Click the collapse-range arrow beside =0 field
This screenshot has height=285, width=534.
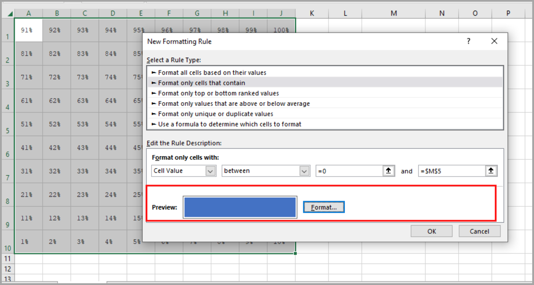coord(388,171)
